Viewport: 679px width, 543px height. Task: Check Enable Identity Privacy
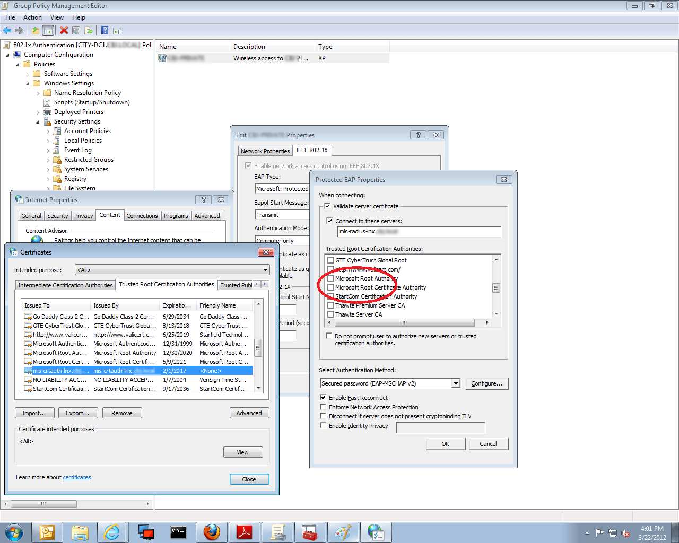click(323, 425)
